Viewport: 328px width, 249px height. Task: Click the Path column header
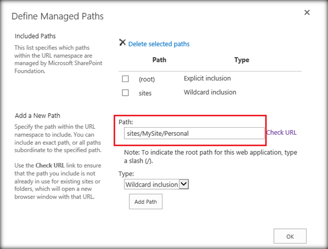159,60
